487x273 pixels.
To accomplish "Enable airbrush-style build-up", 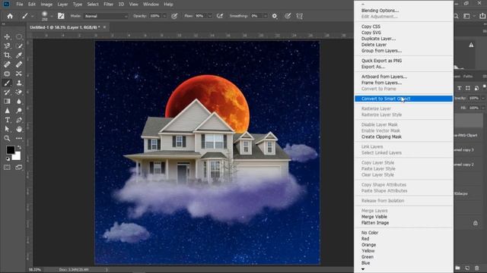I will point(220,16).
